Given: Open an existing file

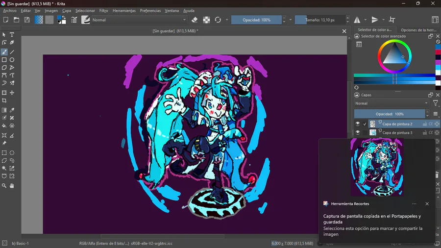Looking at the screenshot, I should (16, 20).
